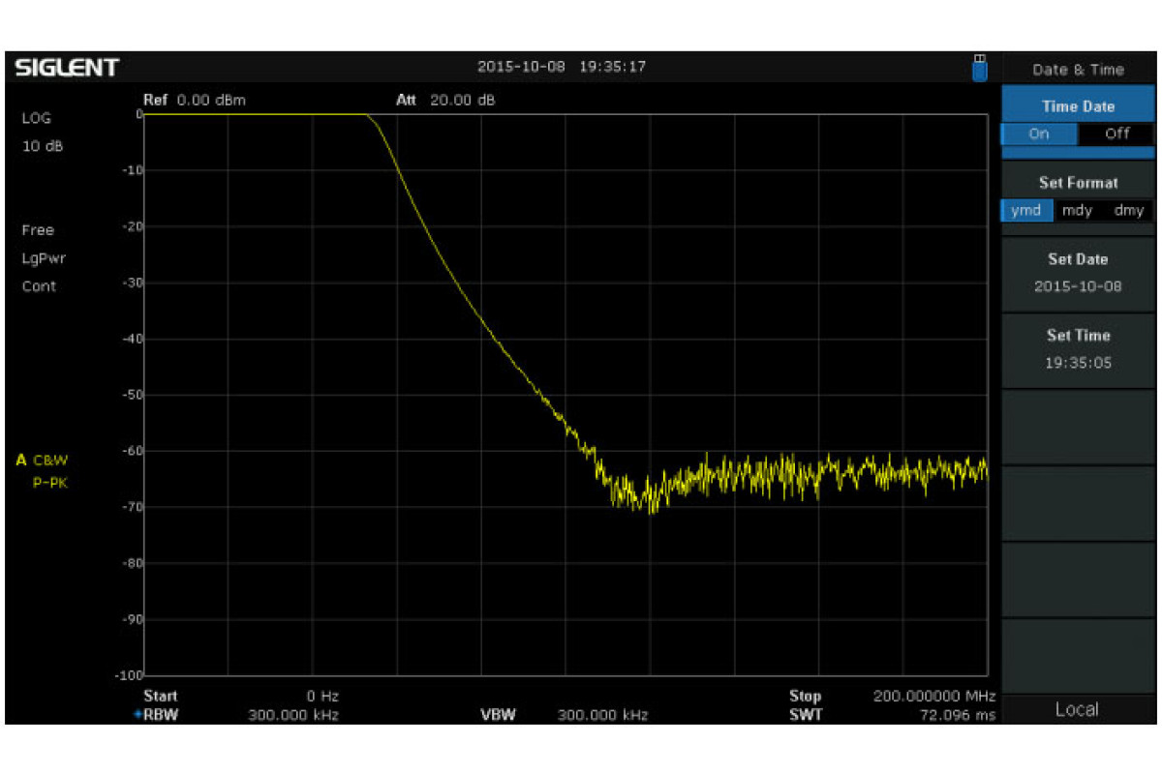
Task: Click the date and time readout 2015-10-08 19:35:17
Action: tap(562, 67)
